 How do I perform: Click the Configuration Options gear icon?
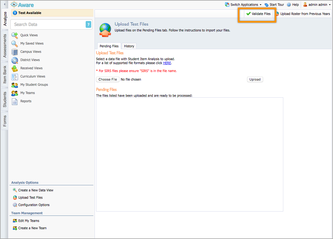point(15,205)
